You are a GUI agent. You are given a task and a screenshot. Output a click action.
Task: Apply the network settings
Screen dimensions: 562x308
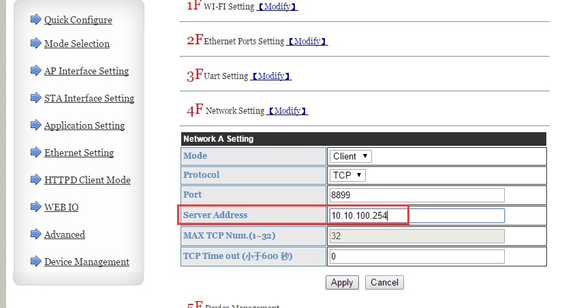coord(342,283)
